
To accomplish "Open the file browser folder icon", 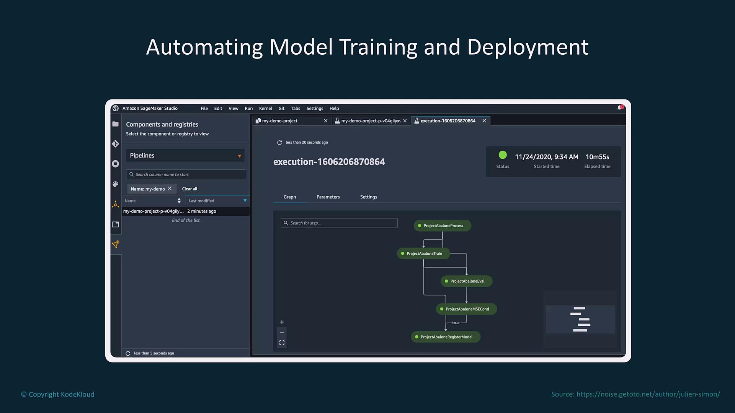I will (115, 124).
